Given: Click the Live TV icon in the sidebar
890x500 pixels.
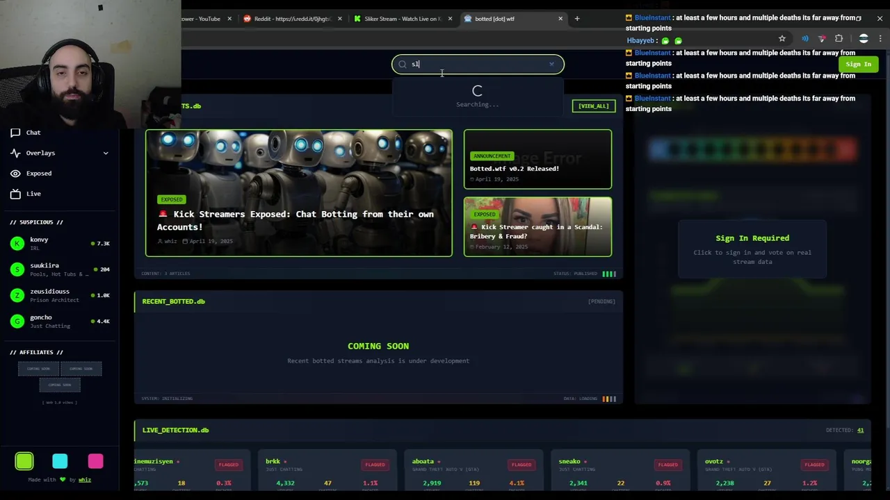Looking at the screenshot, I should [15, 194].
